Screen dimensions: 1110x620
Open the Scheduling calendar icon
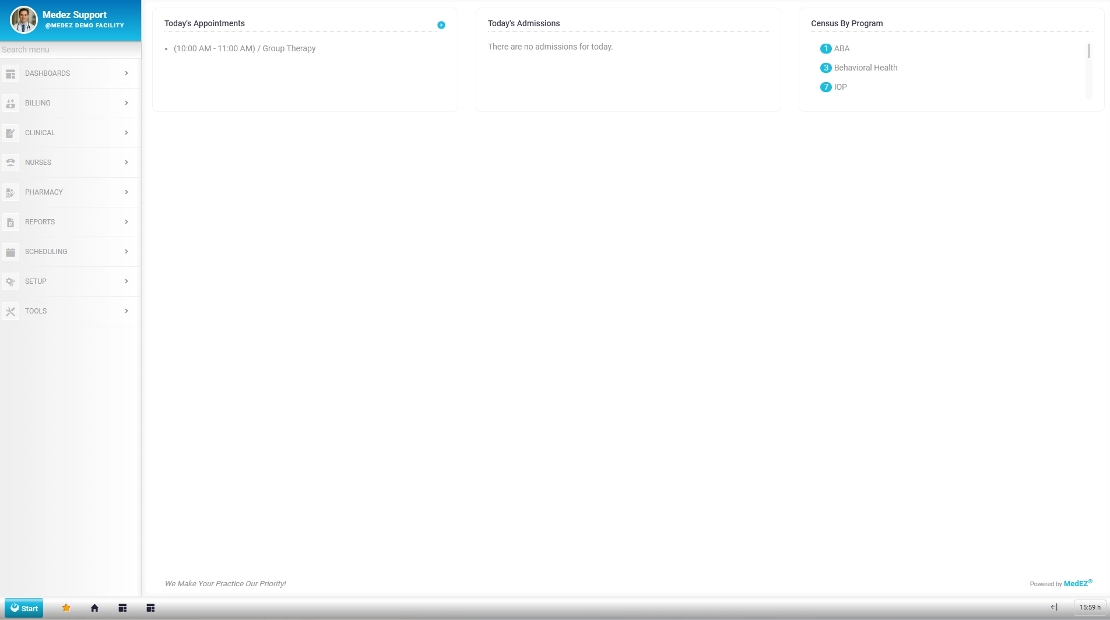(x=10, y=252)
